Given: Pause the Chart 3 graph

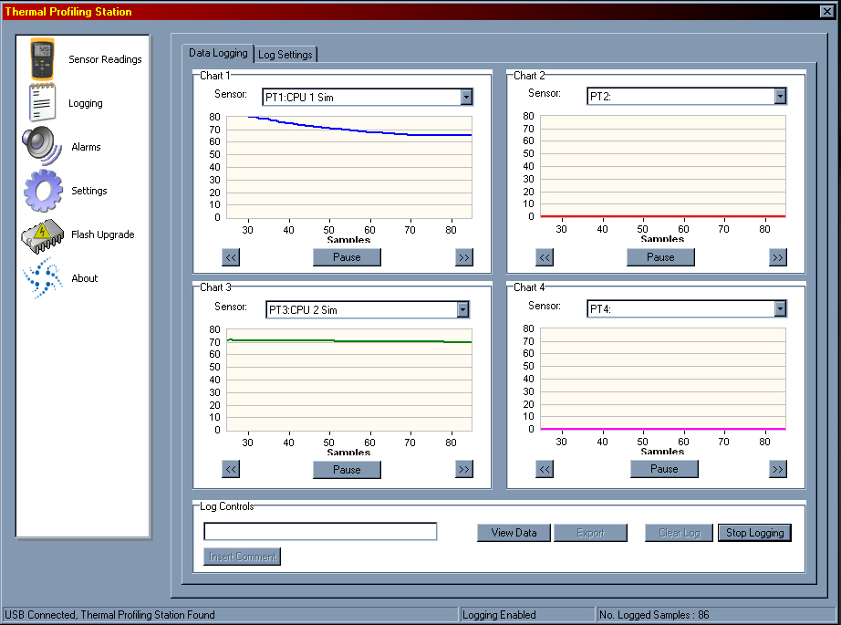Looking at the screenshot, I should point(347,470).
